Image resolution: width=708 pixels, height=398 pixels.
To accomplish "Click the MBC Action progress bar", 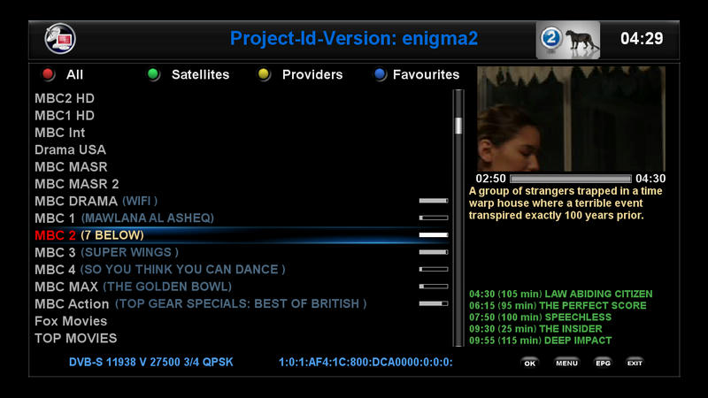I will (x=434, y=303).
